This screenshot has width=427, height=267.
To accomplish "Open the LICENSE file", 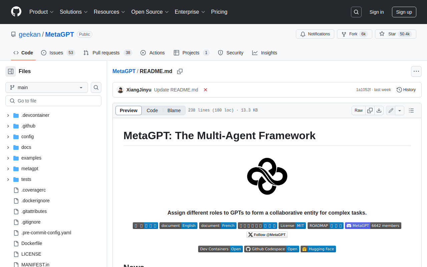I will (31, 254).
